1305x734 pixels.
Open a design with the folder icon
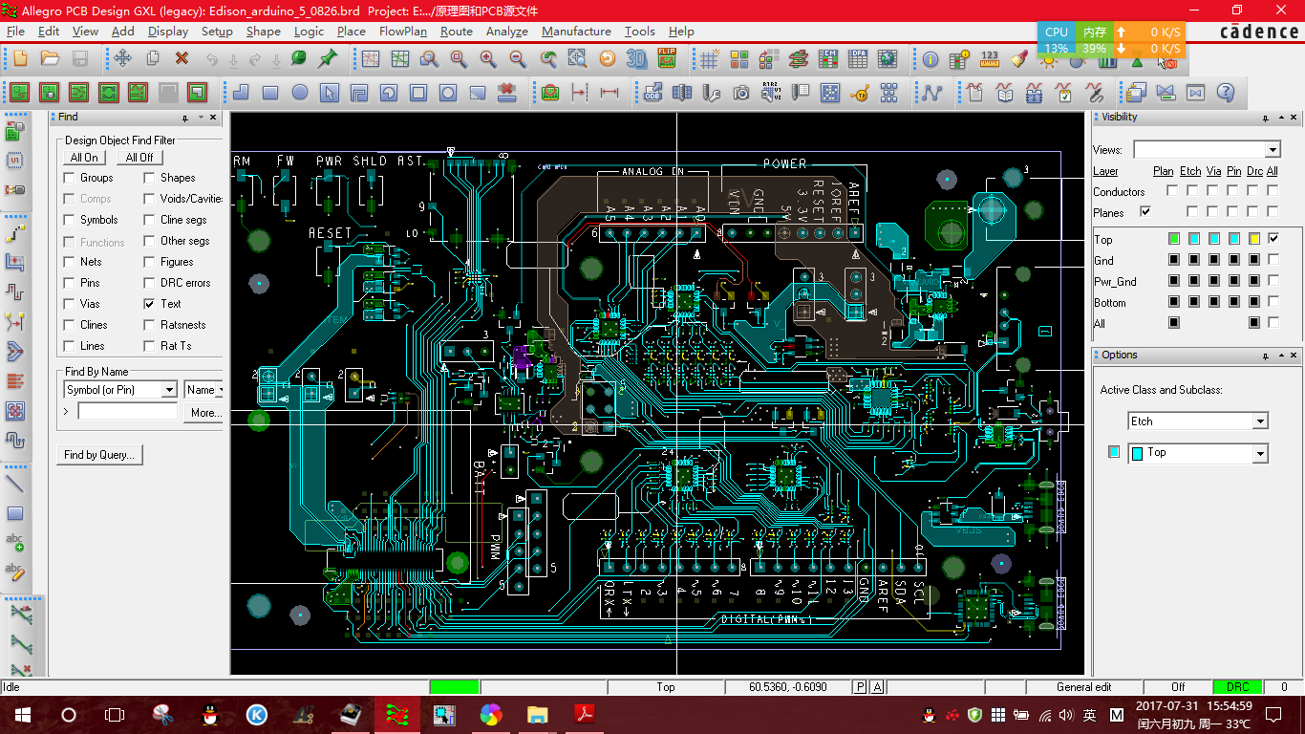click(x=50, y=59)
